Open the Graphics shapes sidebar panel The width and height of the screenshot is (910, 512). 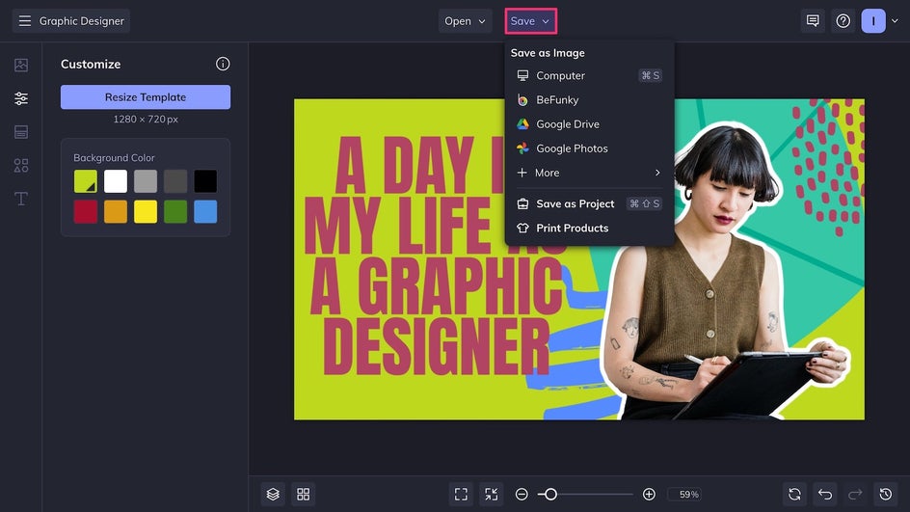(21, 166)
